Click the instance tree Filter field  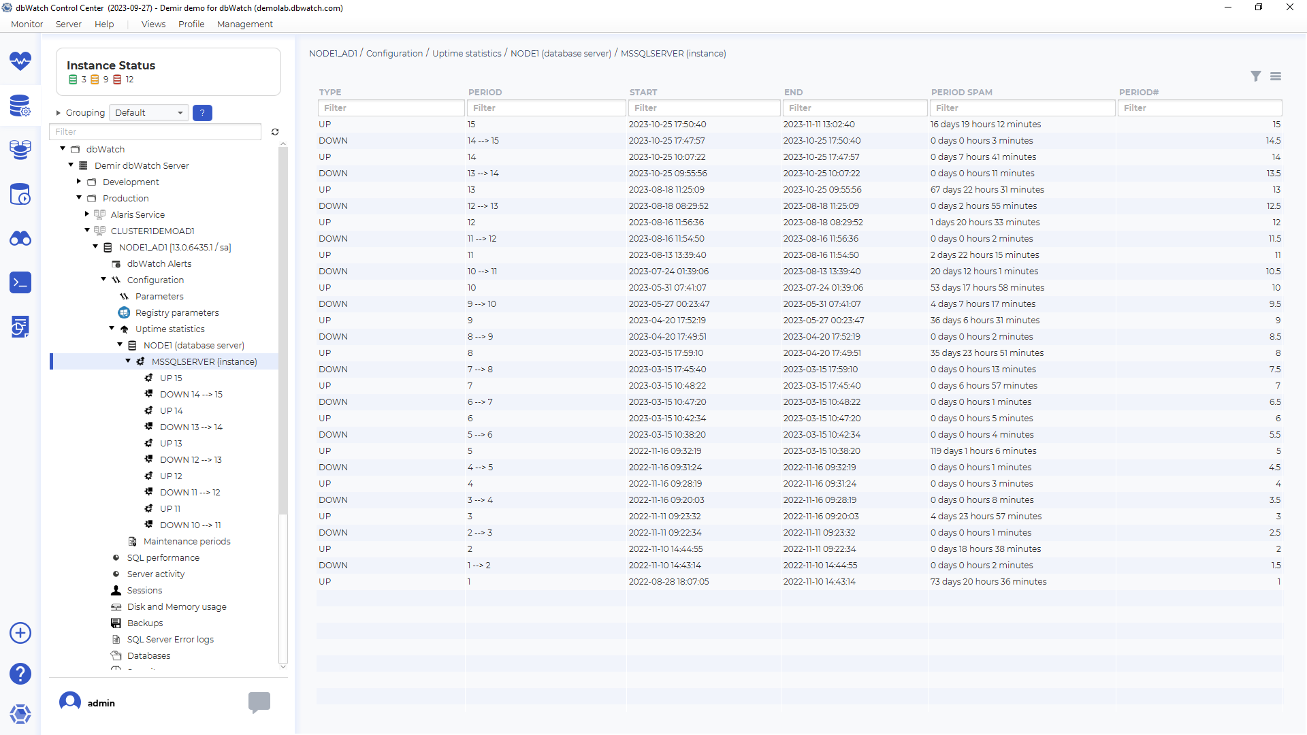pos(155,132)
